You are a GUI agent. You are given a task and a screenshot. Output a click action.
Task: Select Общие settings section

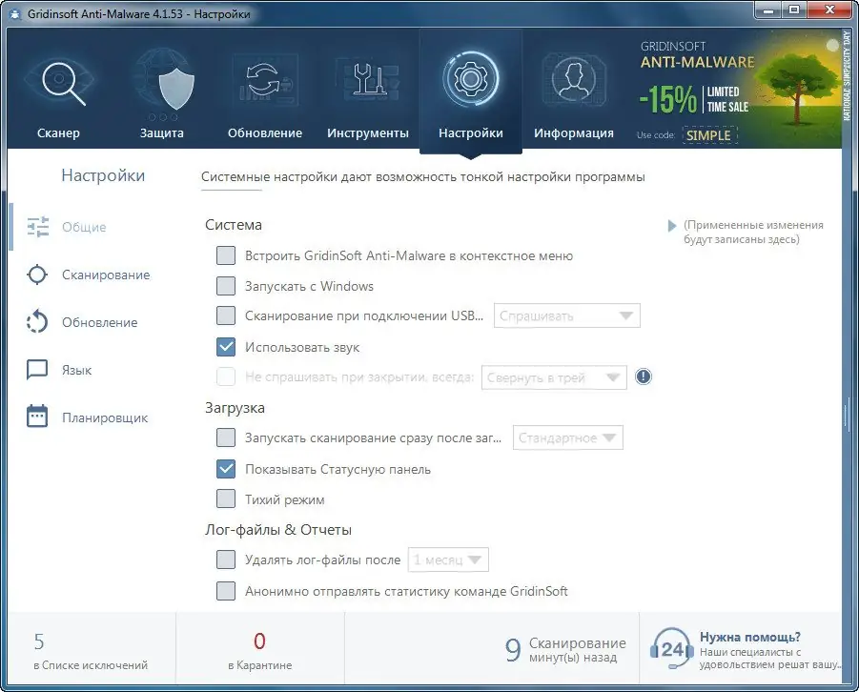(84, 227)
